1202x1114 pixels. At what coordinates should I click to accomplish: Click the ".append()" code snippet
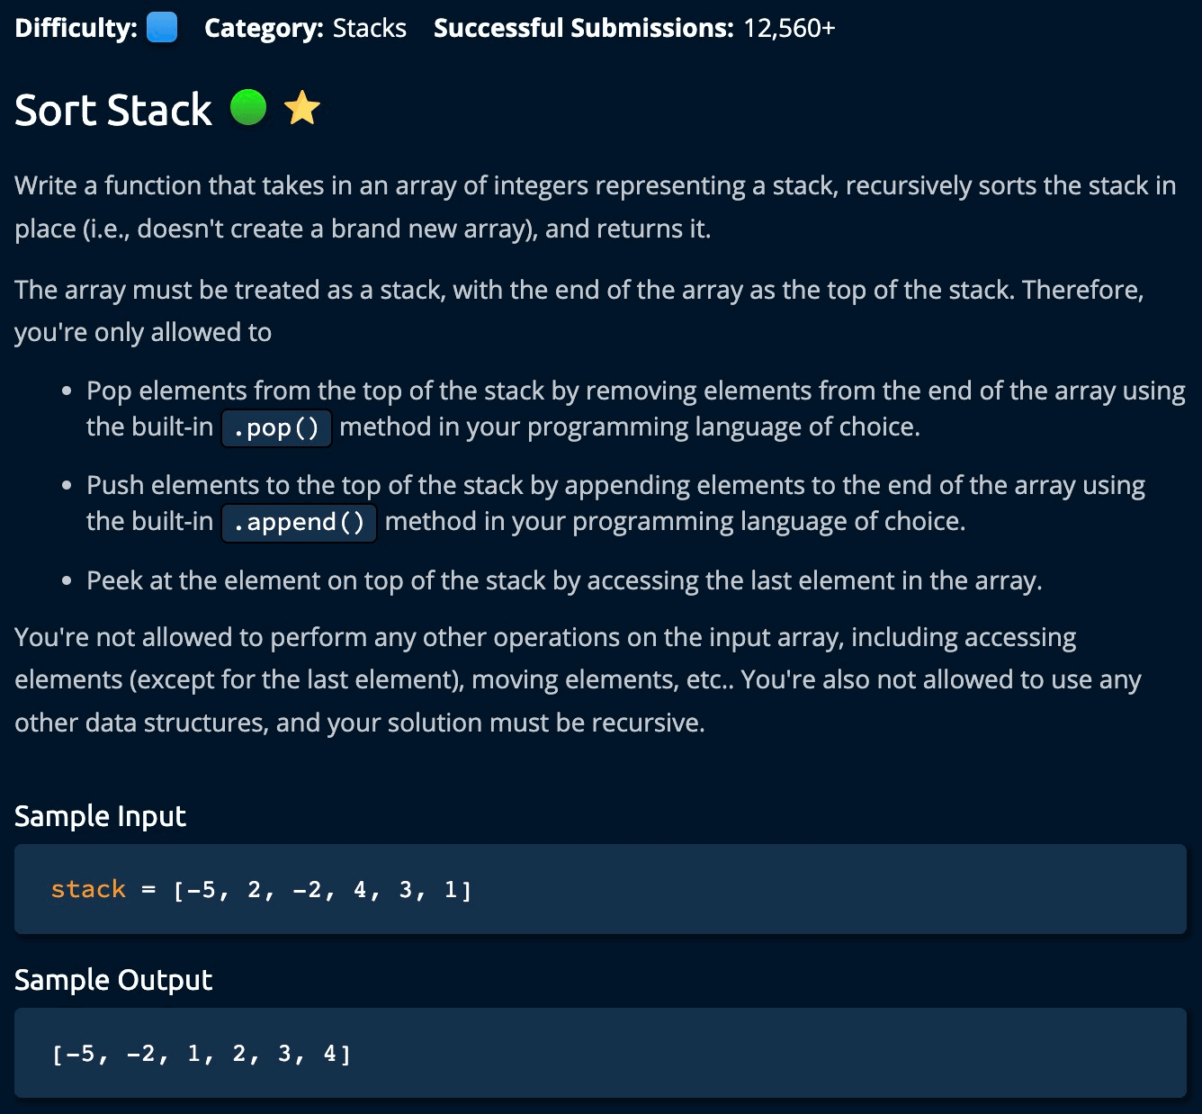[x=299, y=522]
